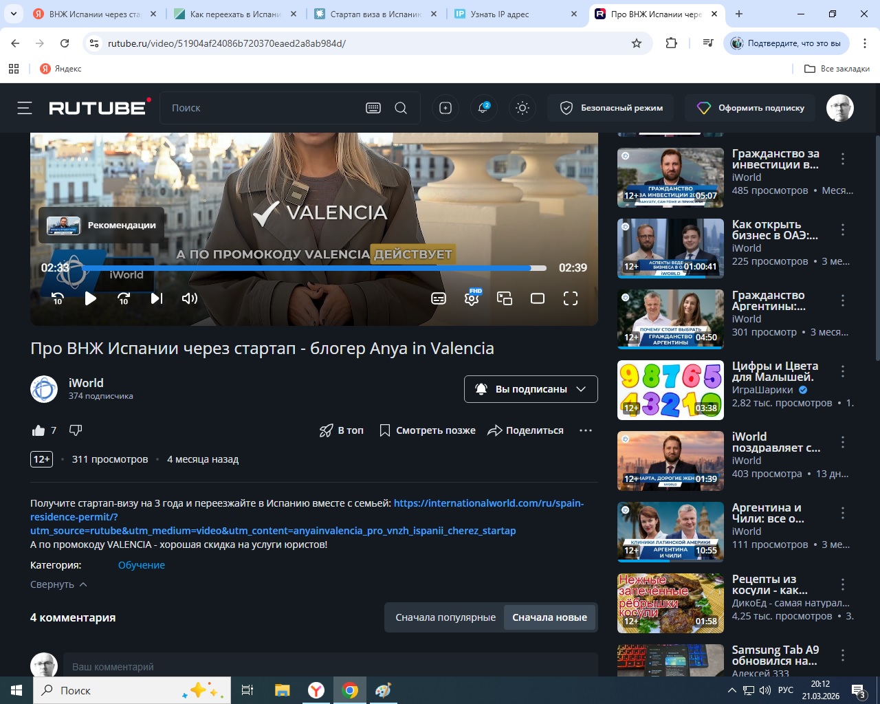The height and width of the screenshot is (704, 880).
Task: Click the В топ rocket button
Action: (x=341, y=430)
